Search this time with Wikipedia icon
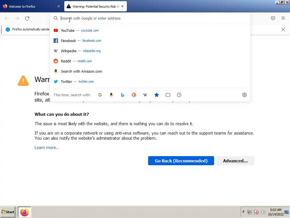This screenshot has width=290, height=218. 145,95
